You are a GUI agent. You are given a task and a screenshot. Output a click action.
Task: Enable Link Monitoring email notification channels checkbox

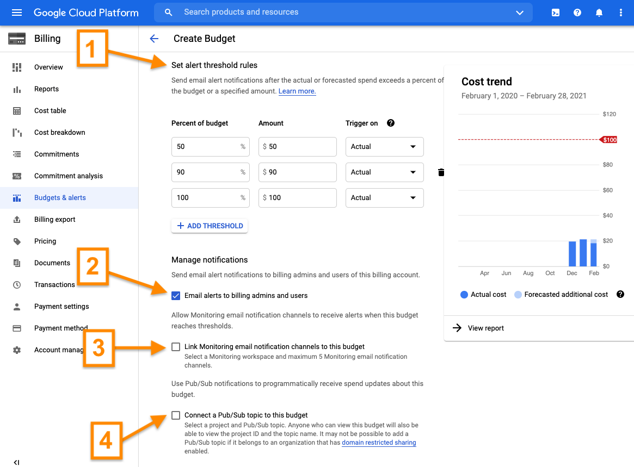(176, 347)
